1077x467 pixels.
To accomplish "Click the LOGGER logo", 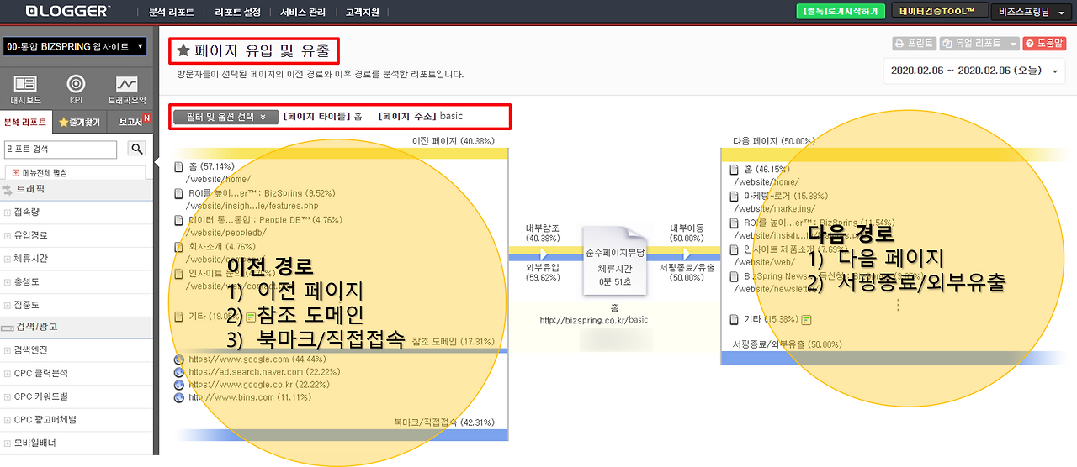I will coord(67,11).
